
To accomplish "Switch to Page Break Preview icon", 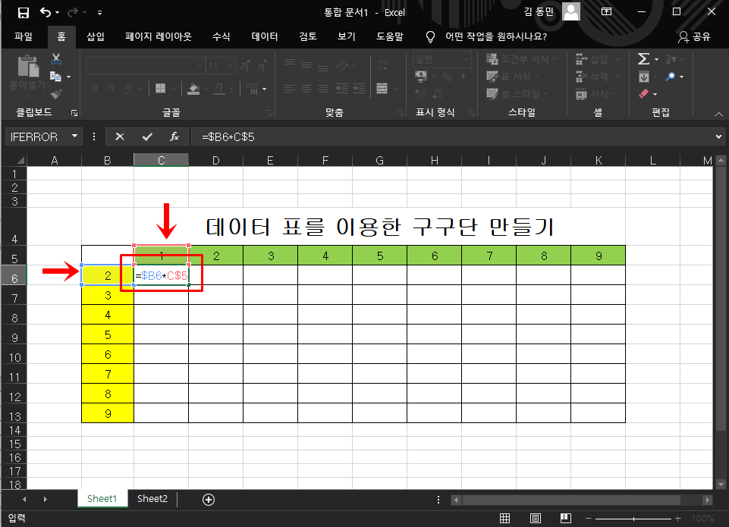I will coord(566,518).
